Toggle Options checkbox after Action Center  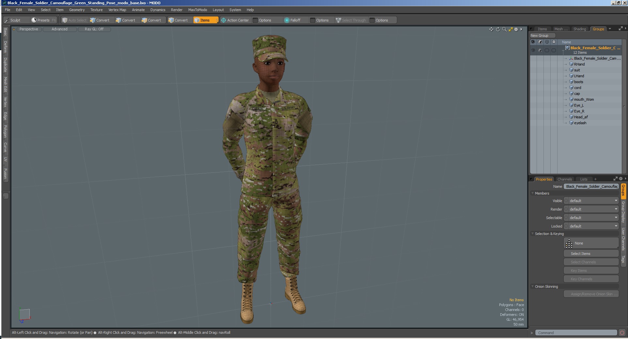click(x=255, y=20)
